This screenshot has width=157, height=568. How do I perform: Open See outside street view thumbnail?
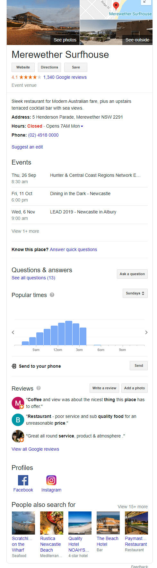(116, 32)
